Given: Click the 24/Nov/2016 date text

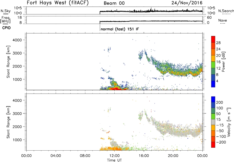Looking at the screenshot, I should 187,3.
